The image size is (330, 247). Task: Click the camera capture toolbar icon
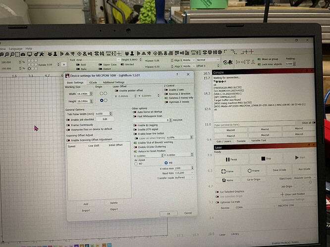[x=23, y=54]
